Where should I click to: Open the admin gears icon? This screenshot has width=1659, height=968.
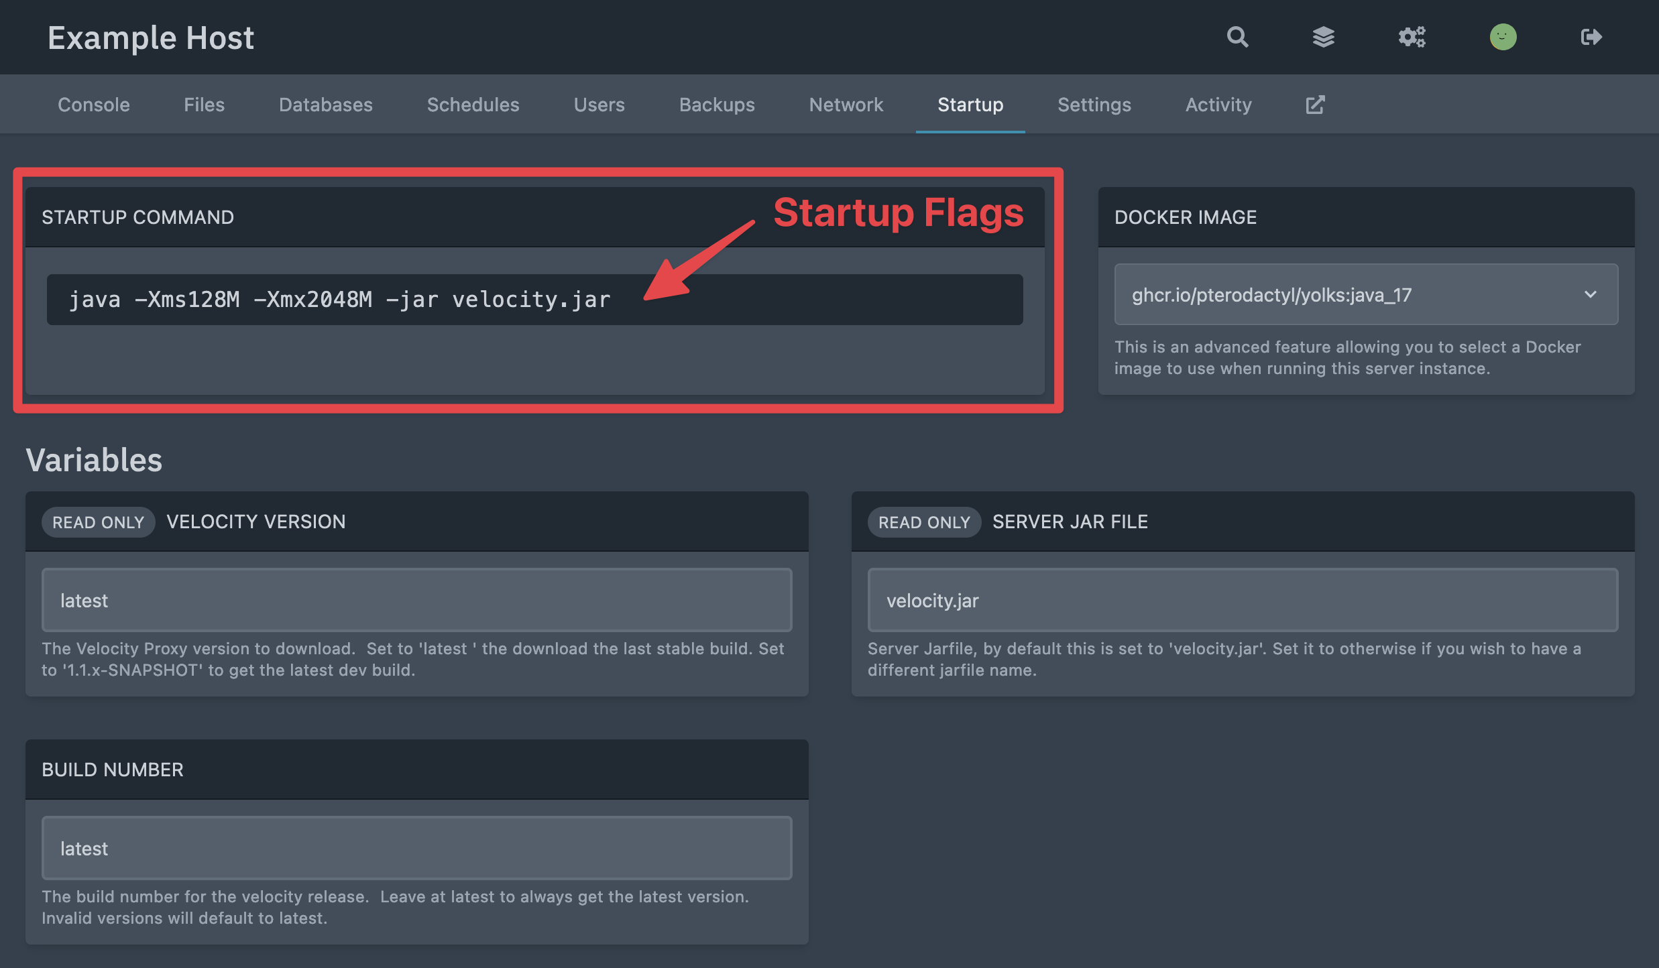pyautogui.click(x=1412, y=37)
